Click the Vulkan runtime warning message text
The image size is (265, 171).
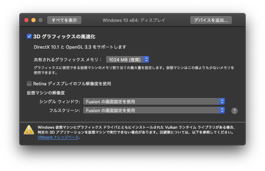coord(136,130)
